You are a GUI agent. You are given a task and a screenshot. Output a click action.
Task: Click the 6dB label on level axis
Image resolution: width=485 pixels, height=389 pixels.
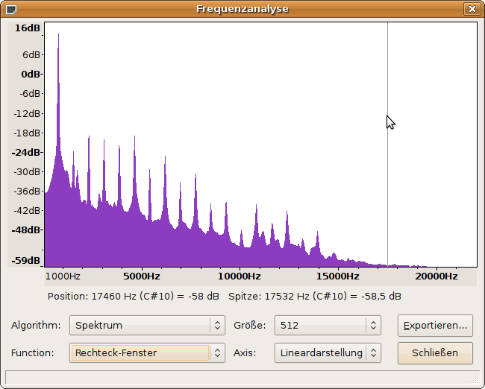(x=31, y=55)
